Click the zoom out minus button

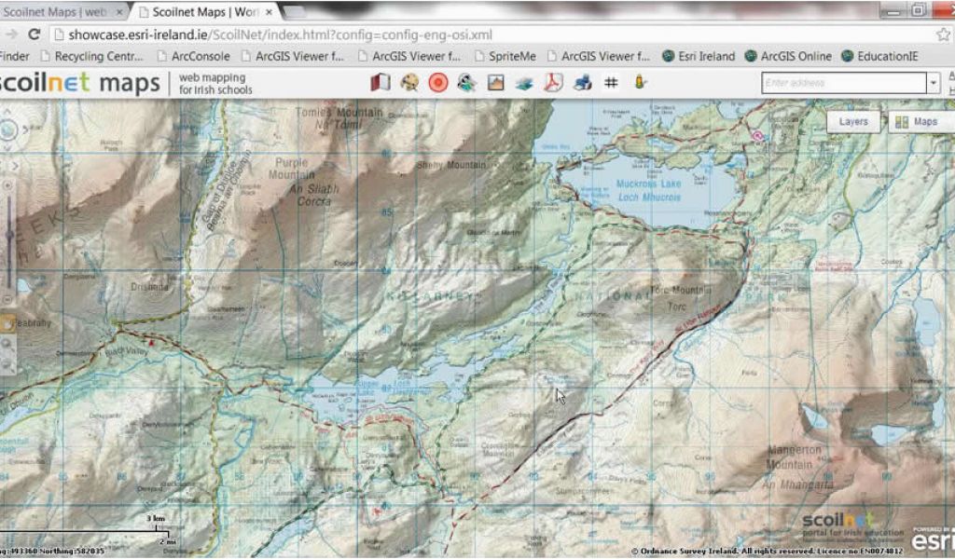pyautogui.click(x=7, y=299)
